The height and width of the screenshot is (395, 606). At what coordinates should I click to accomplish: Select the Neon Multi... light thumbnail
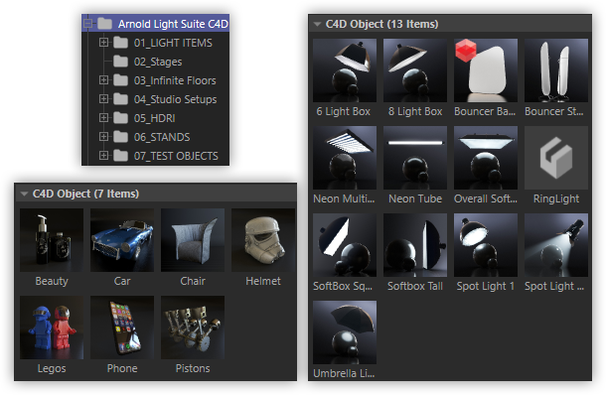click(345, 158)
